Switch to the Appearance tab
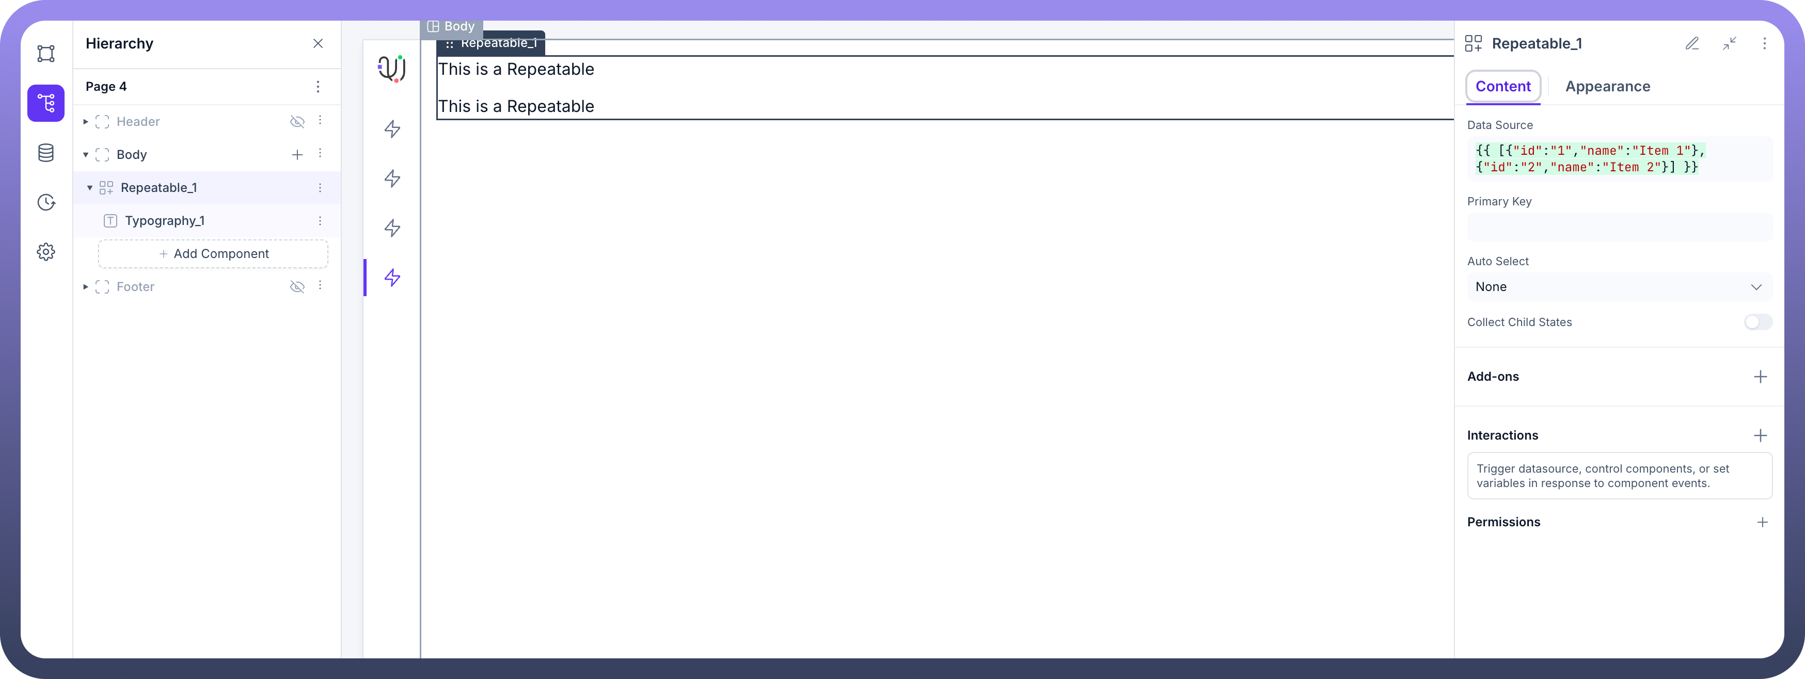This screenshot has width=1805, height=679. (1607, 87)
